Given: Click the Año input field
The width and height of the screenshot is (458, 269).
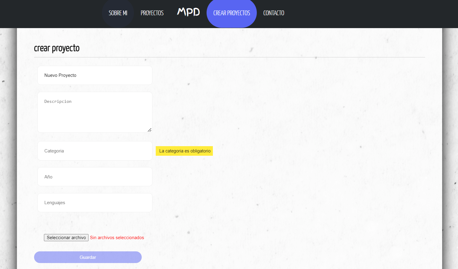Looking at the screenshot, I should (94, 177).
